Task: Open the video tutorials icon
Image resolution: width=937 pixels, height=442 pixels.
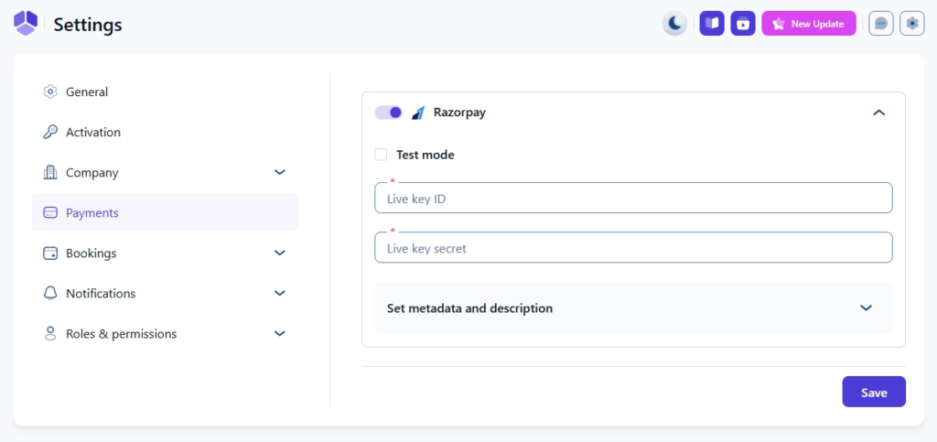Action: click(743, 24)
